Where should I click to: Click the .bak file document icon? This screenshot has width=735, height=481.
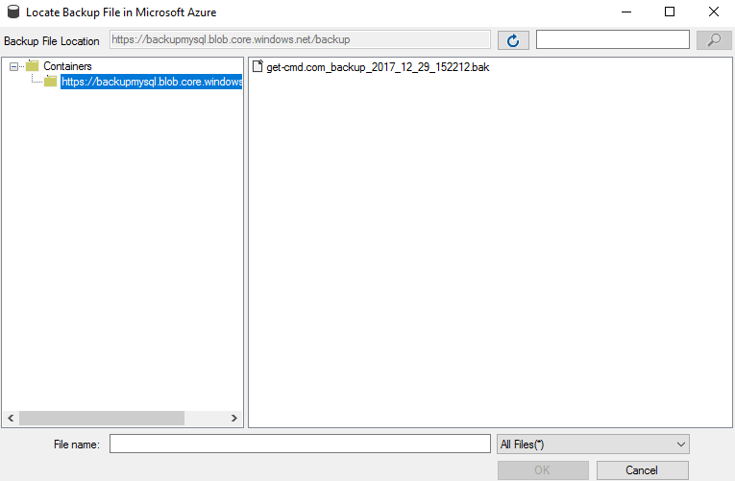pyautogui.click(x=257, y=66)
